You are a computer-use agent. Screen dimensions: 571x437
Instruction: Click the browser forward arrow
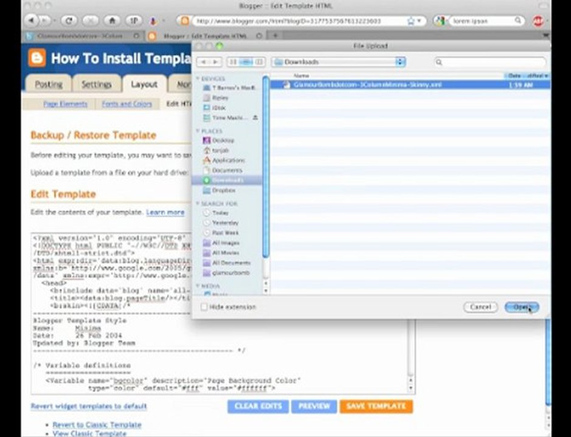click(x=45, y=21)
